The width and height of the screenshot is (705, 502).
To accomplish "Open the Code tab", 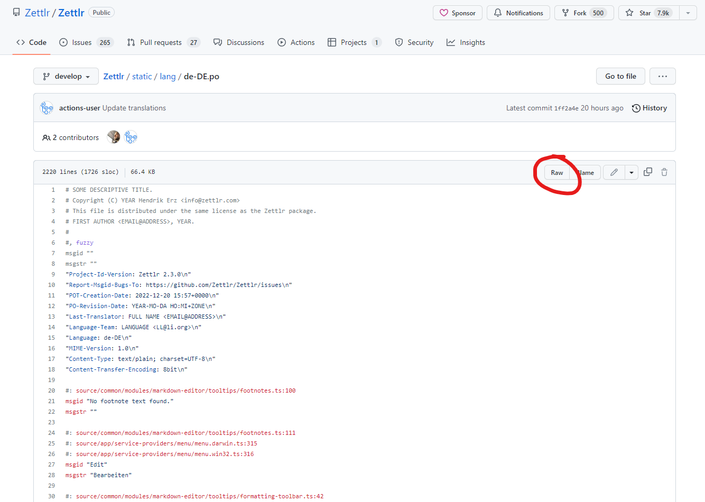I will [x=32, y=42].
